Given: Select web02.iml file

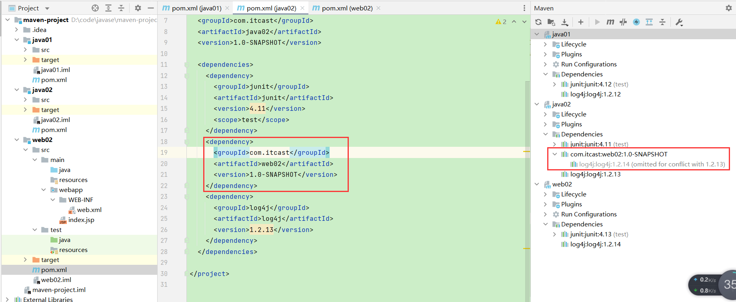Looking at the screenshot, I should 52,280.
